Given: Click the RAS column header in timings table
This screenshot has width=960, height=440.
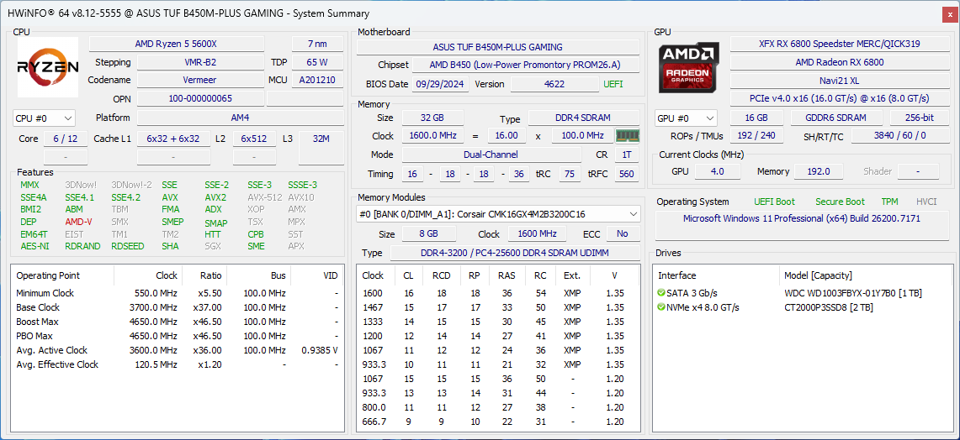Looking at the screenshot, I should tap(507, 275).
